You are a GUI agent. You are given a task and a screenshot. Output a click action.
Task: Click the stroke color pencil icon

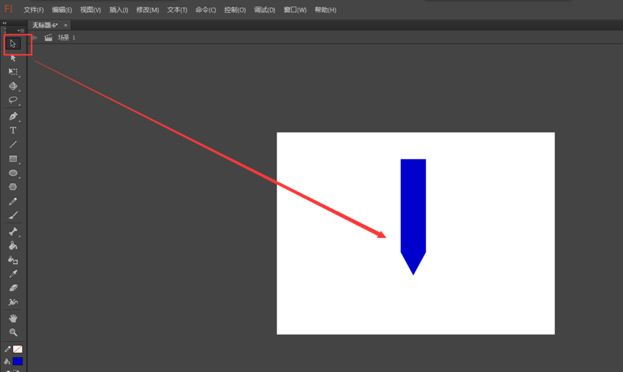tap(7, 349)
